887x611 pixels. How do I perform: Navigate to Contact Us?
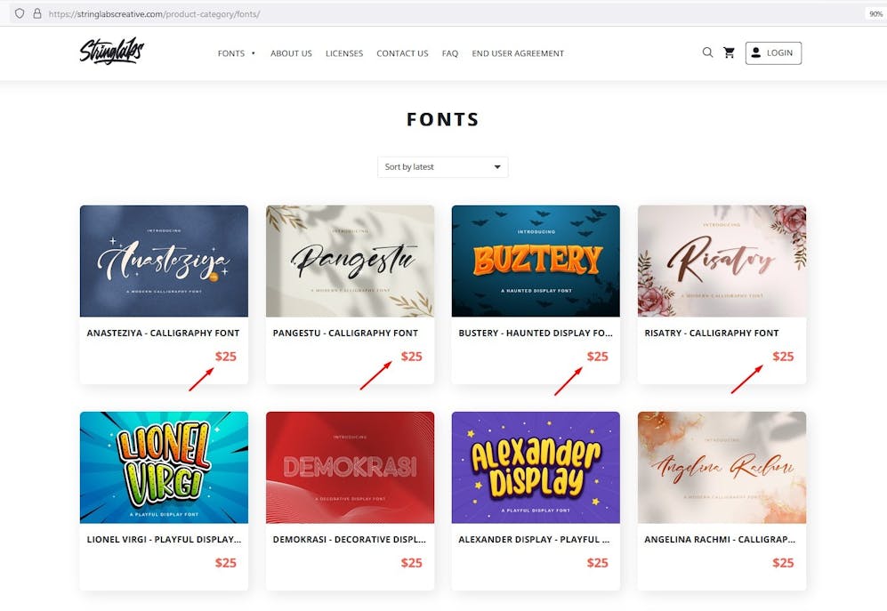[x=402, y=53]
